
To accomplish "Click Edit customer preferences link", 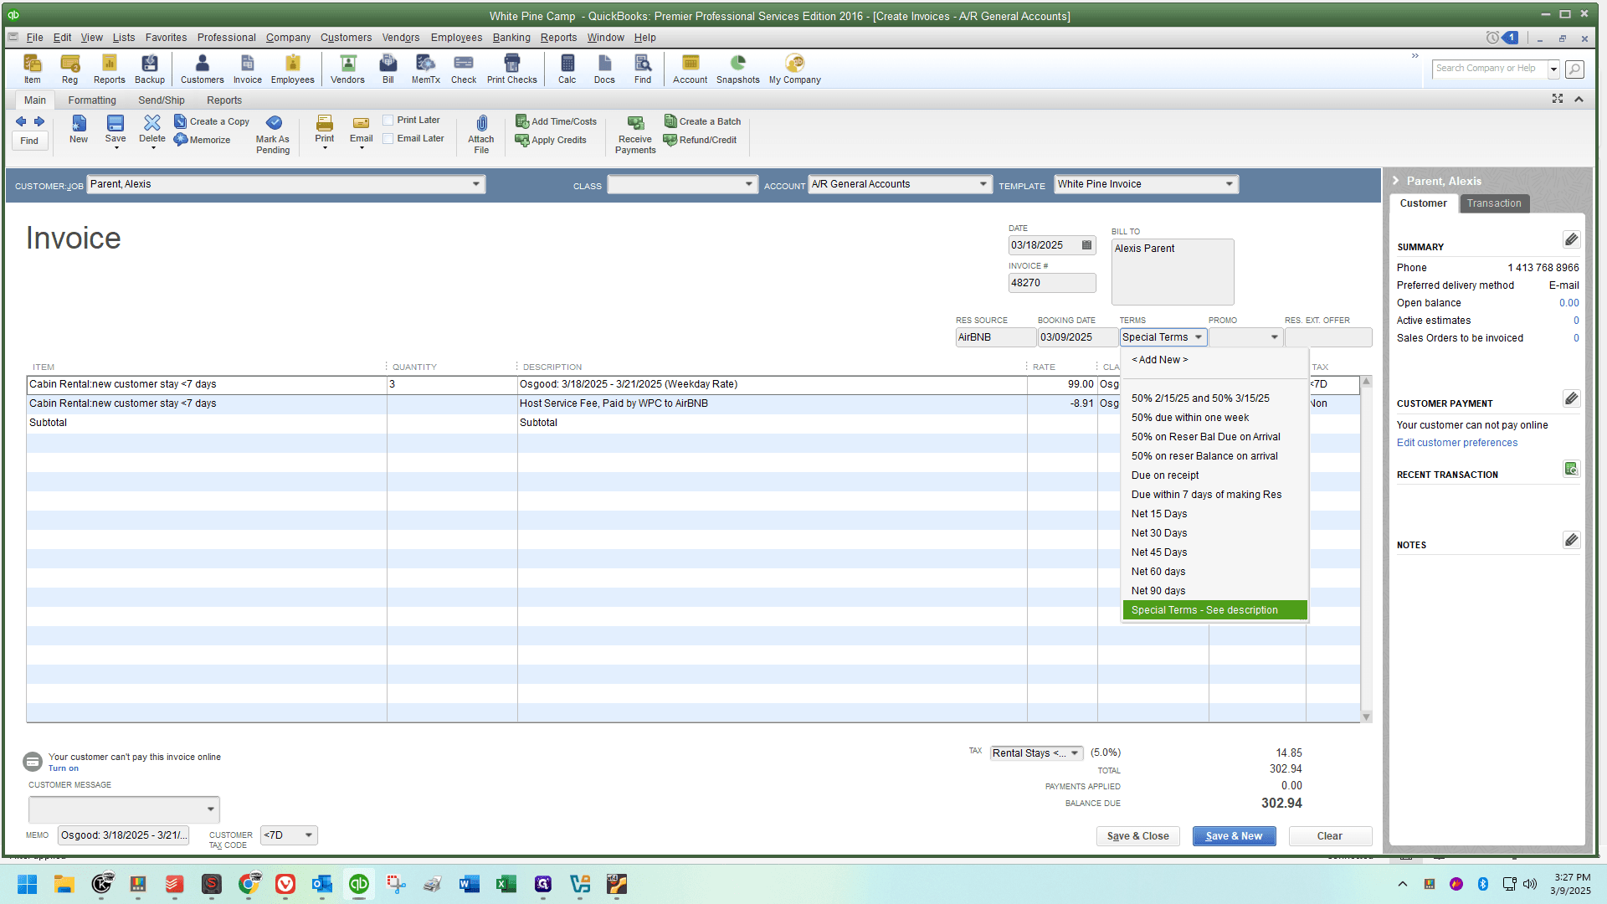I will [x=1456, y=443].
